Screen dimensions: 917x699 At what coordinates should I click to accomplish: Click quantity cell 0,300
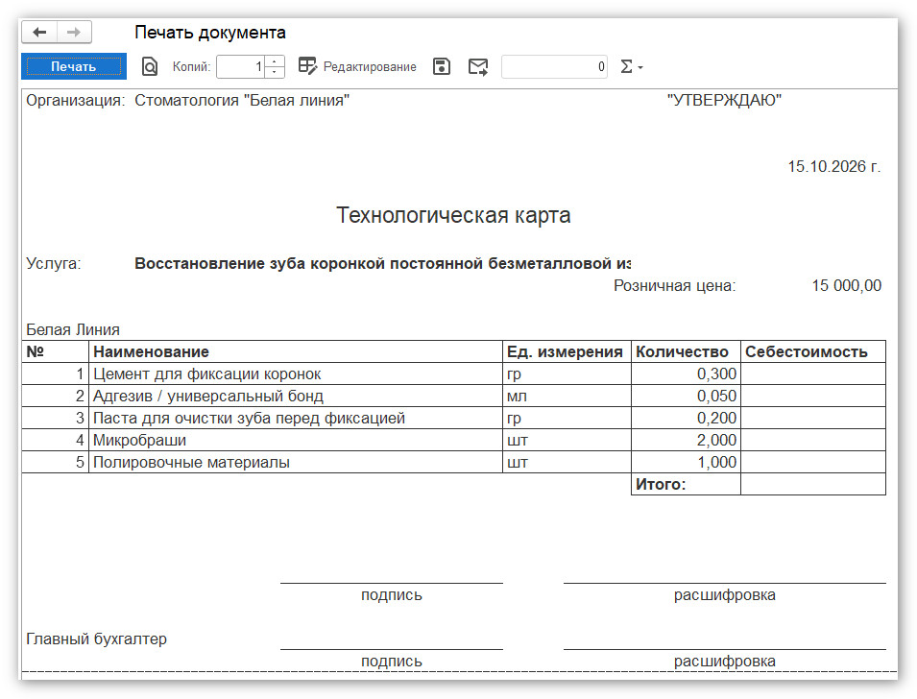[686, 374]
